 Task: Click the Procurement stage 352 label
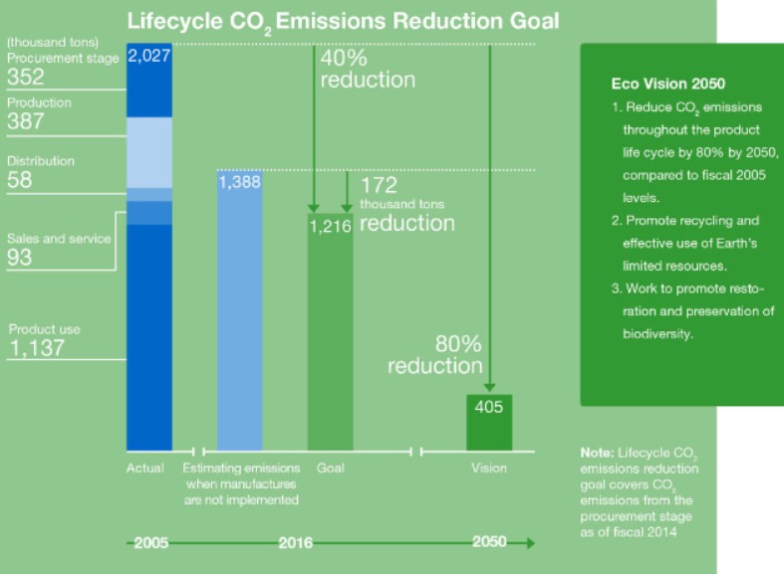click(62, 68)
